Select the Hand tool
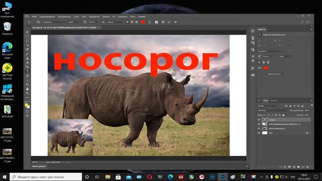Image resolution: width=322 pixels, height=181 pixels. 27,89
